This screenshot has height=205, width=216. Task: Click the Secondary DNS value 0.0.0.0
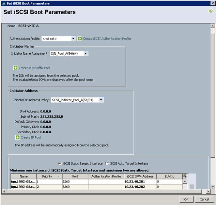pos(46,132)
